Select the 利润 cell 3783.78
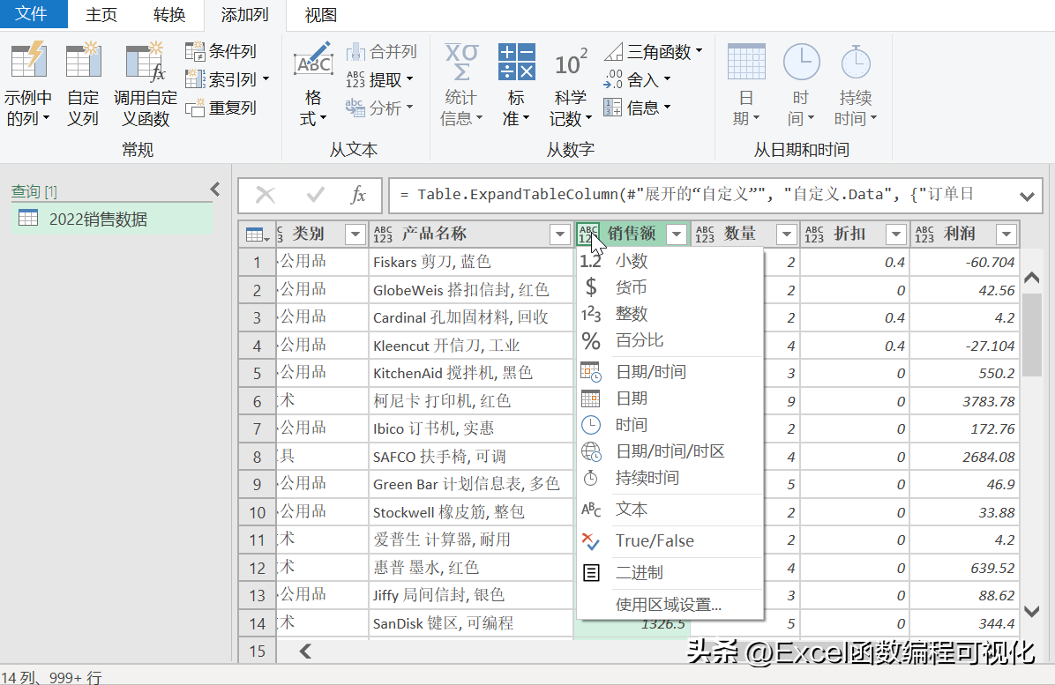Viewport: 1055px width, 685px height. click(x=964, y=401)
